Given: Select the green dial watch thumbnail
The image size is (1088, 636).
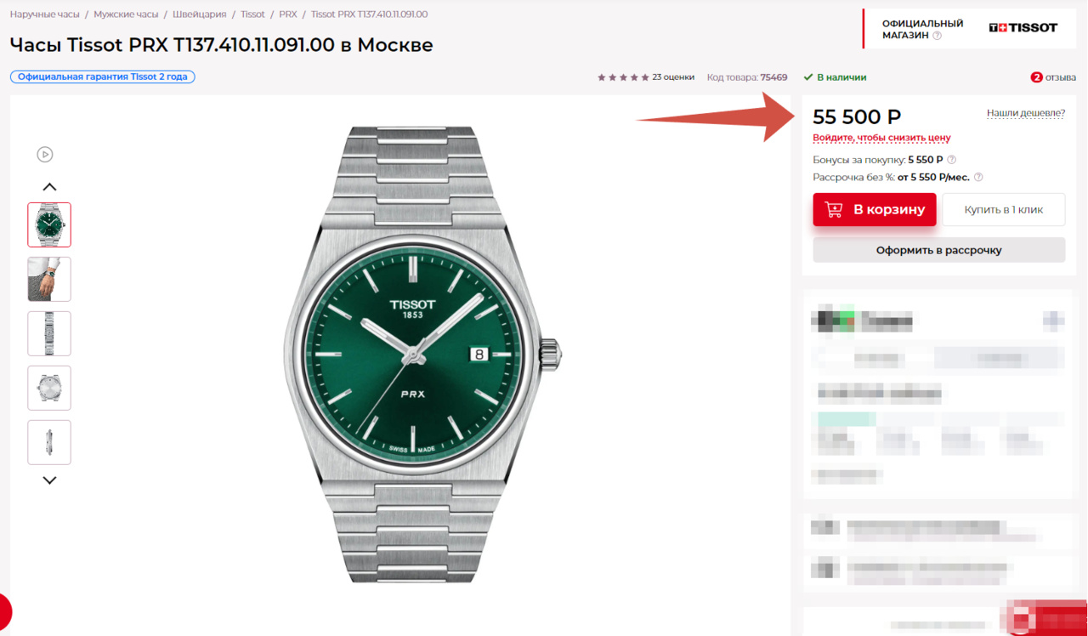Looking at the screenshot, I should click(49, 224).
